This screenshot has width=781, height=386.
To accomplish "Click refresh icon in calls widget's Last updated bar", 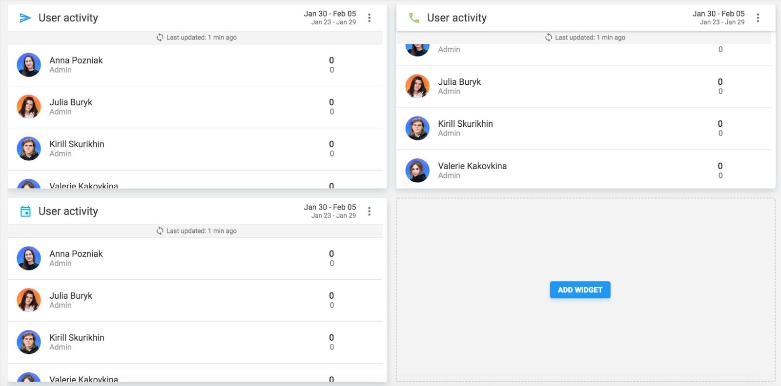I will [x=549, y=38].
